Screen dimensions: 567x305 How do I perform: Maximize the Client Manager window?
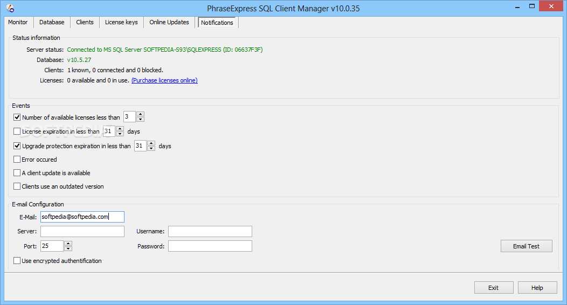tap(532, 6)
